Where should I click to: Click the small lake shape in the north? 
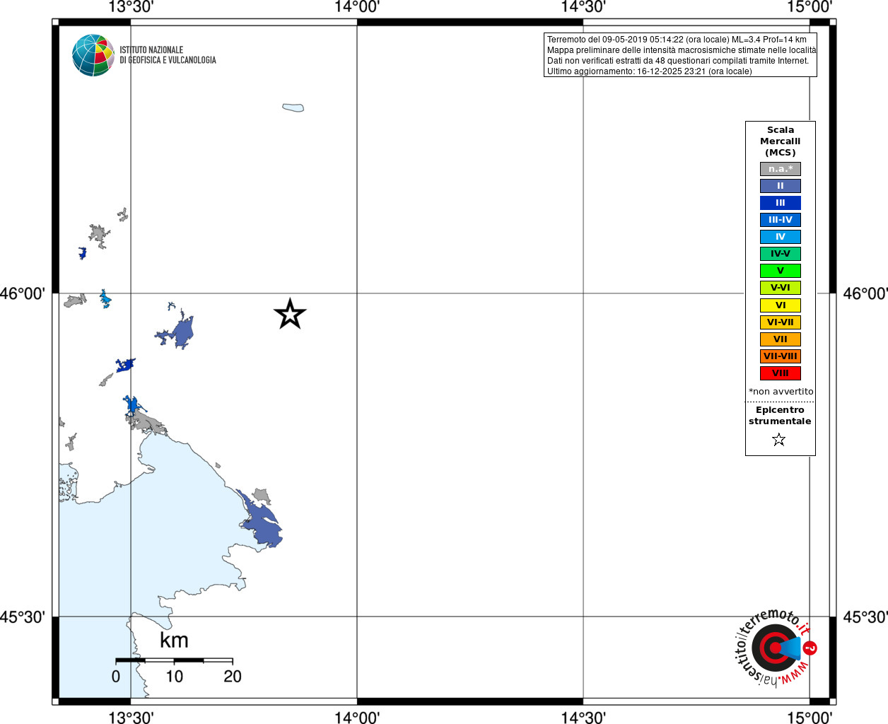[293, 107]
